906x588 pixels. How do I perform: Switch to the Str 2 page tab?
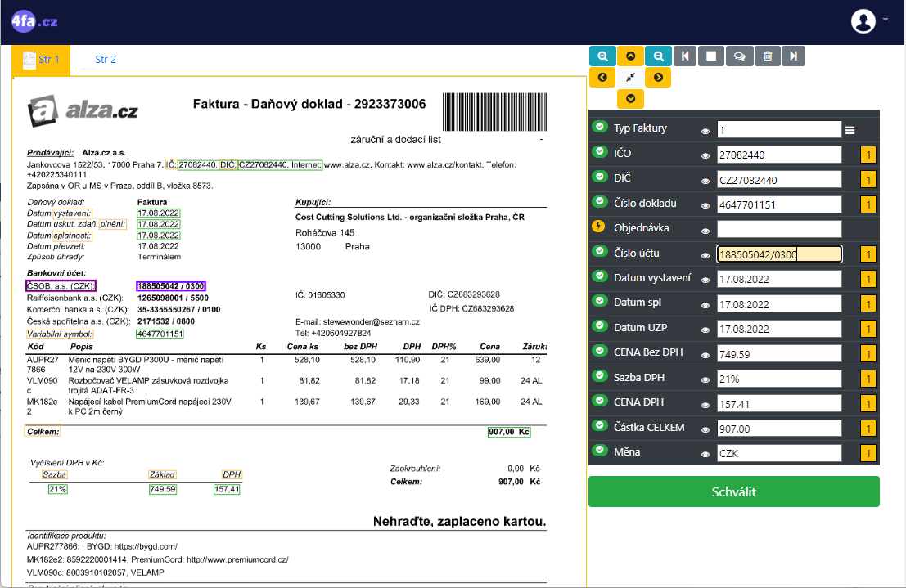click(106, 60)
